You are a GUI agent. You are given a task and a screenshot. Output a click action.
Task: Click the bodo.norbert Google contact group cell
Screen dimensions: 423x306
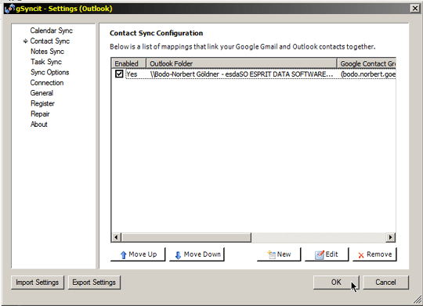(x=367, y=74)
